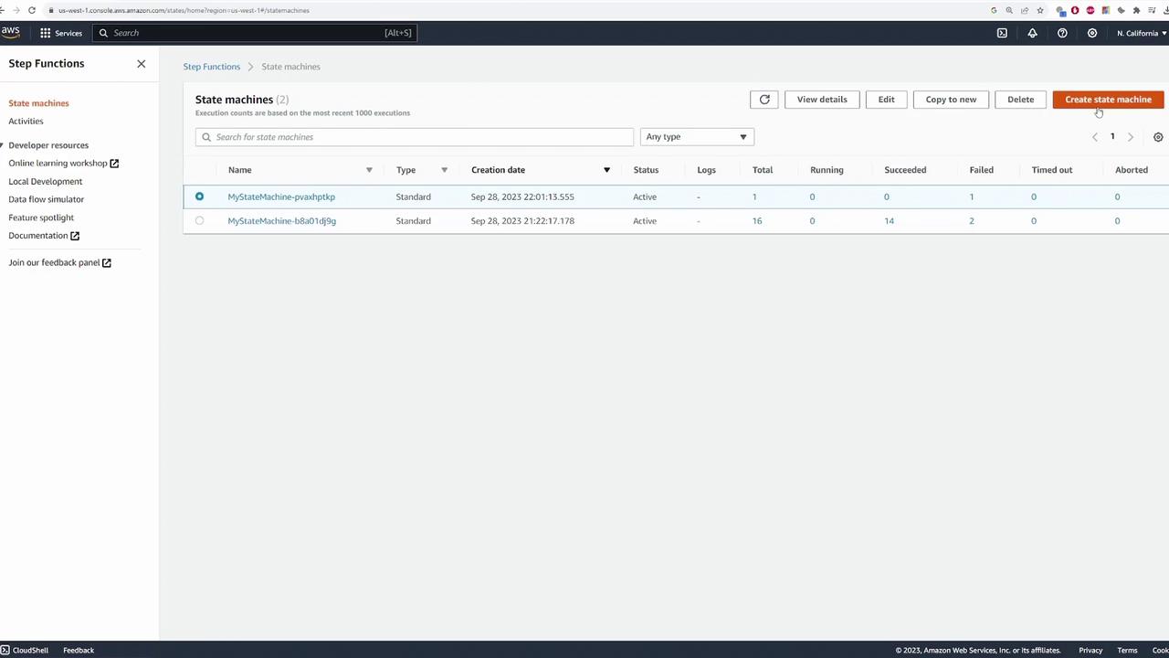
Task: Click the Create state machine button
Action: click(1108, 100)
